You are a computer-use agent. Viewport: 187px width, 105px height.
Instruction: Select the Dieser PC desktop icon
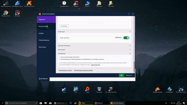coord(88,4)
